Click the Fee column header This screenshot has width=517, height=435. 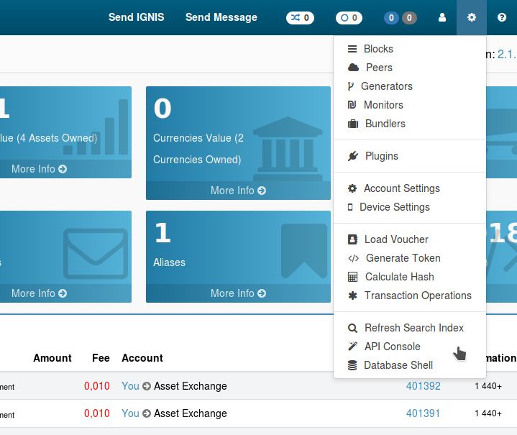101,358
